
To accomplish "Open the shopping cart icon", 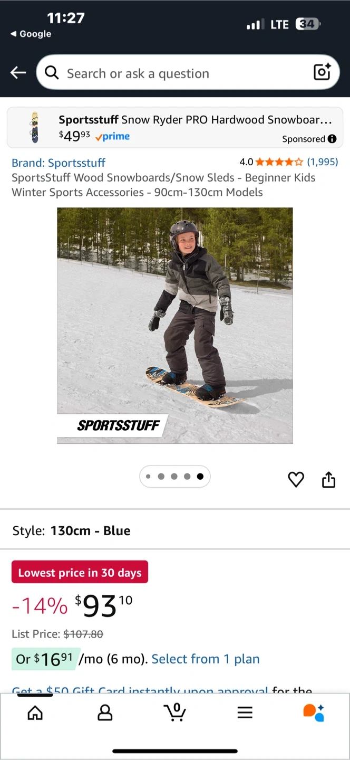I will point(174,712).
